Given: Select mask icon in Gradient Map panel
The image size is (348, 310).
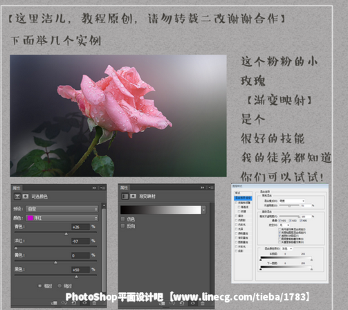Looking at the screenshot, I should pyautogui.click(x=133, y=197).
